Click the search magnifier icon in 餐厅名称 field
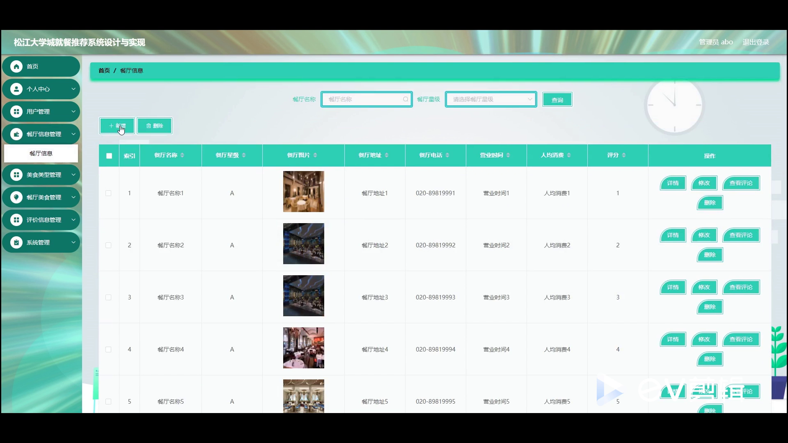Screen dimensions: 788x443 pyautogui.click(x=405, y=99)
